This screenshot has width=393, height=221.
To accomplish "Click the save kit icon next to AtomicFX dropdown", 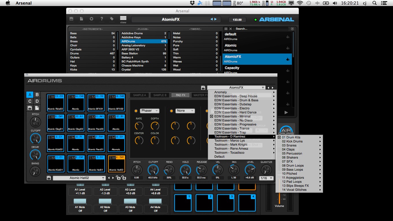I will tap(203, 87).
